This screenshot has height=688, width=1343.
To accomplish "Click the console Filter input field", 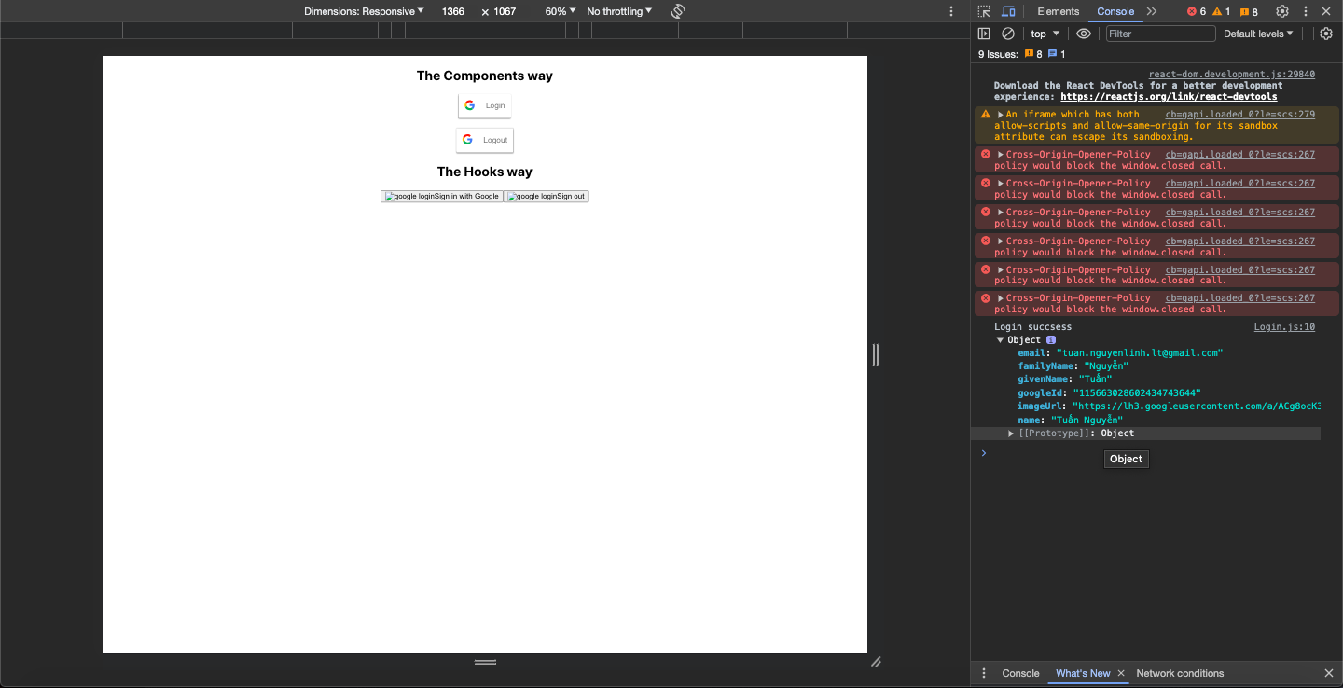I will (1160, 34).
